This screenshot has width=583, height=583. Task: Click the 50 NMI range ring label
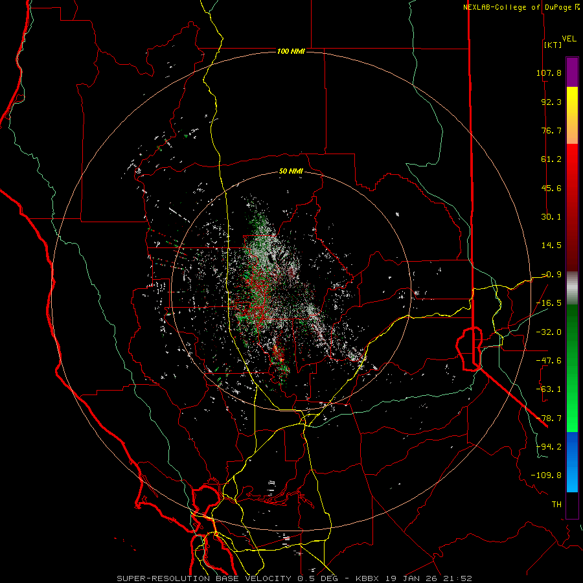(x=291, y=172)
